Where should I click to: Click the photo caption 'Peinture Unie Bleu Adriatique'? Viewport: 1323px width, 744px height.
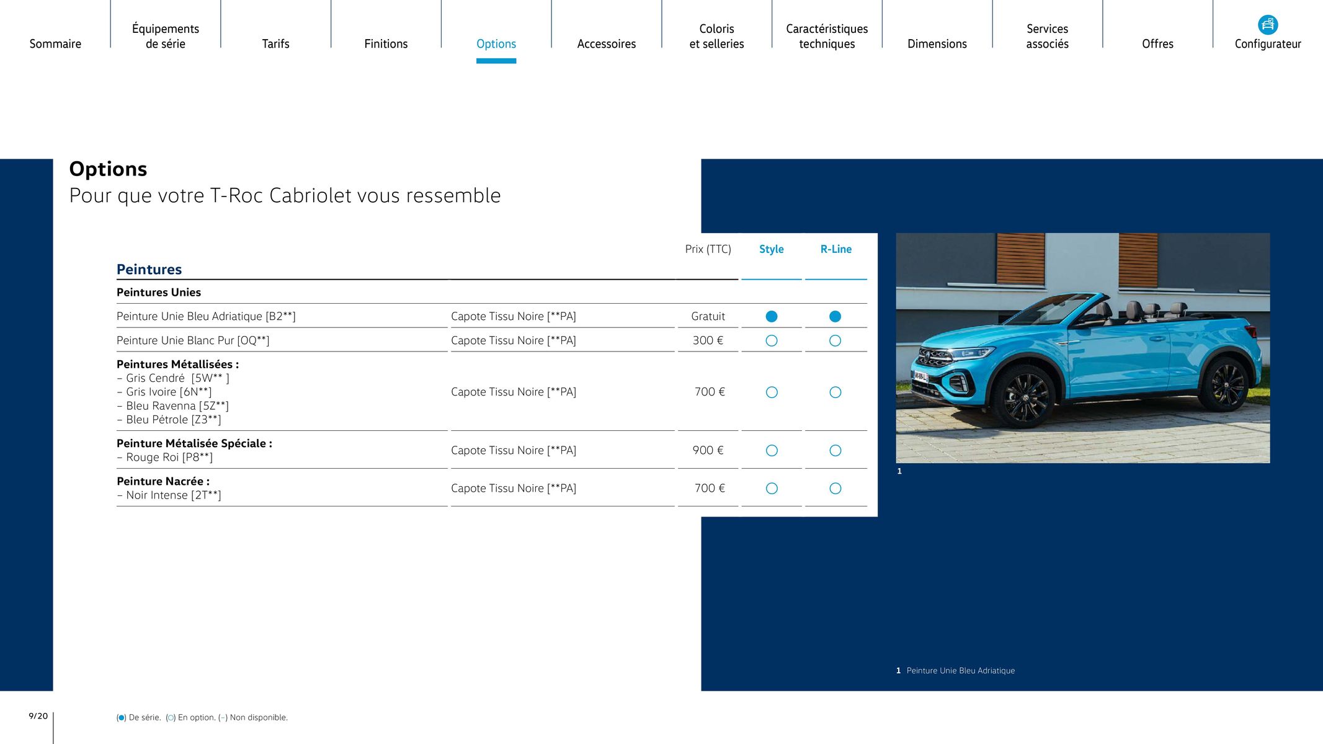tap(960, 670)
